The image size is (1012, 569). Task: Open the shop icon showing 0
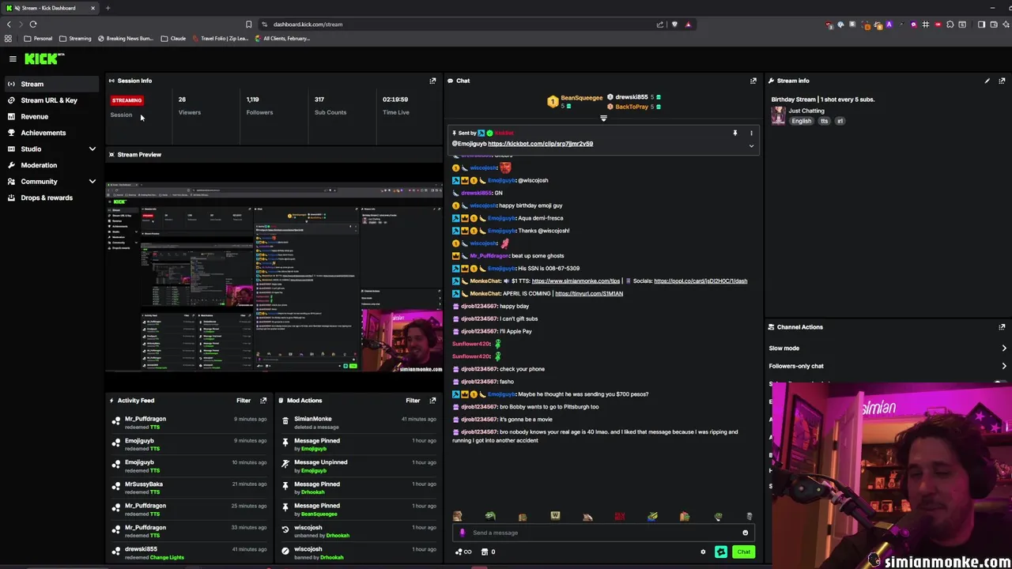point(488,552)
